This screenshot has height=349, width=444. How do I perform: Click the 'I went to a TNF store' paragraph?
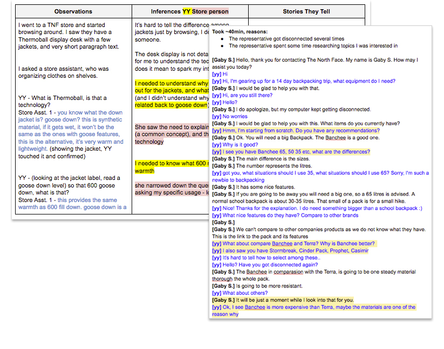click(69, 36)
